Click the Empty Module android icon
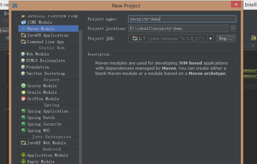Screen dimensions: 257x164 click(x=23, y=161)
